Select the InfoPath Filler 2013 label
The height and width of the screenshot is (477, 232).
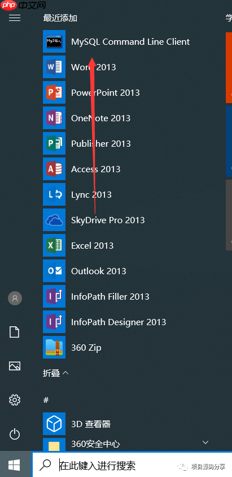[110, 297]
